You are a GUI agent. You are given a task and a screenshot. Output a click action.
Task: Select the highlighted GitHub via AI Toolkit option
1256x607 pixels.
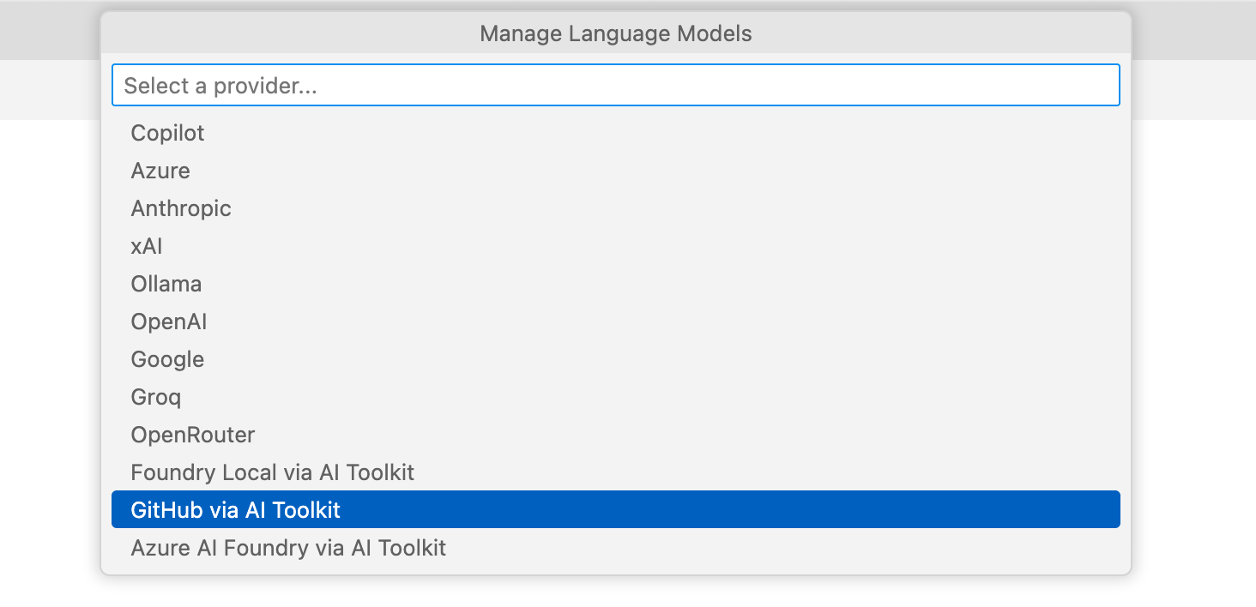coord(236,509)
